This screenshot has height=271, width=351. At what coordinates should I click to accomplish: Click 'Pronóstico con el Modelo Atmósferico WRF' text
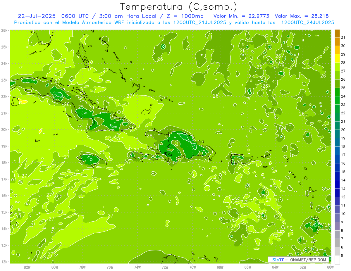click(x=70, y=22)
